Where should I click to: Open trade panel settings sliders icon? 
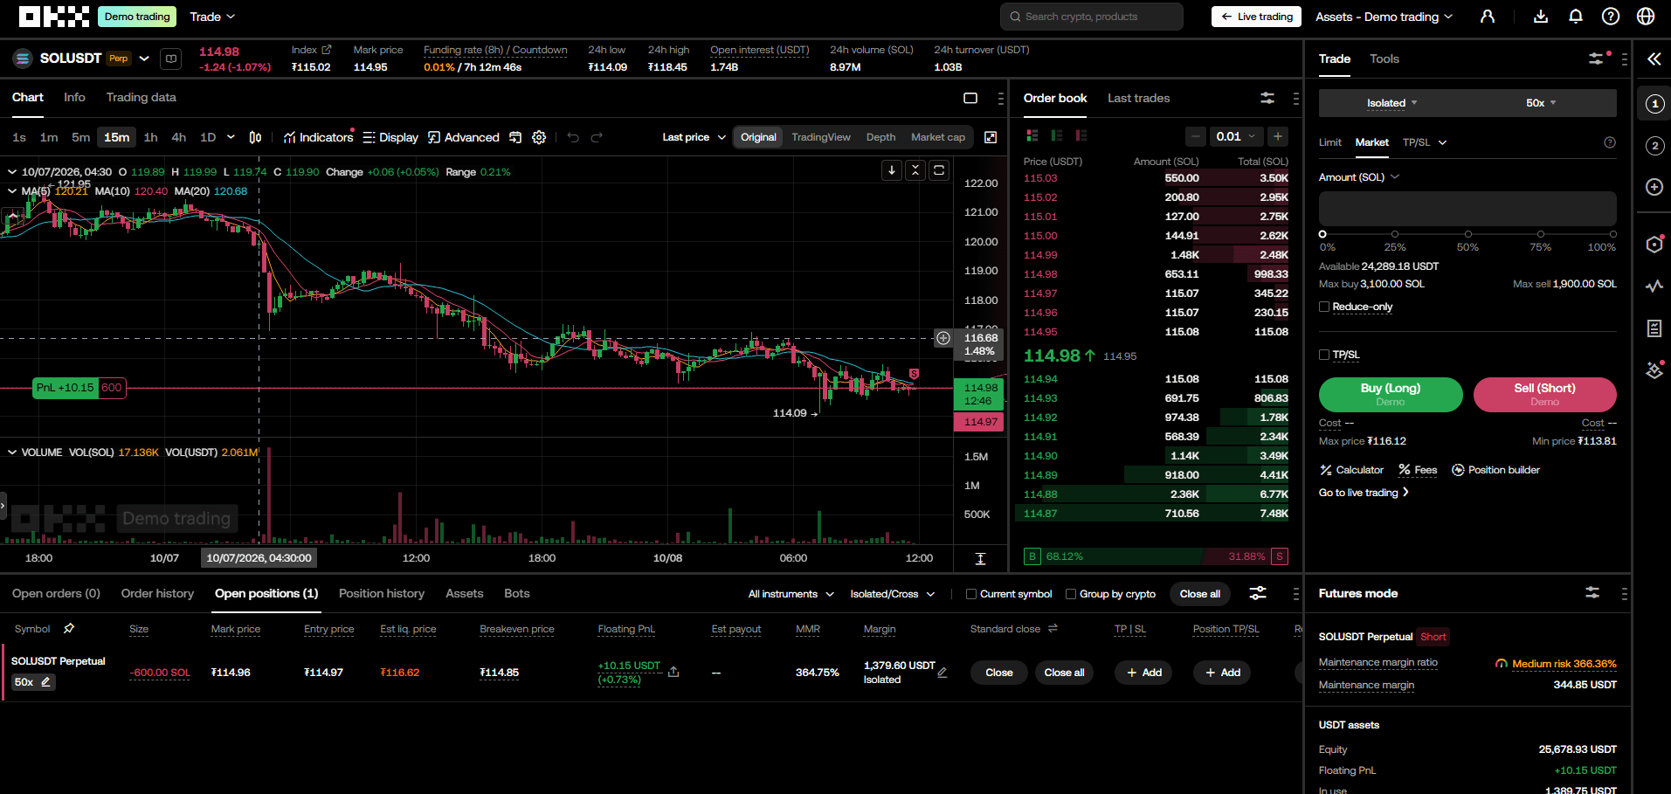(1596, 59)
